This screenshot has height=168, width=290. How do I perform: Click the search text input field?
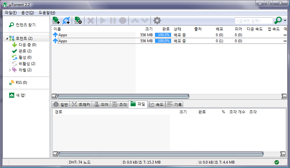point(254,21)
